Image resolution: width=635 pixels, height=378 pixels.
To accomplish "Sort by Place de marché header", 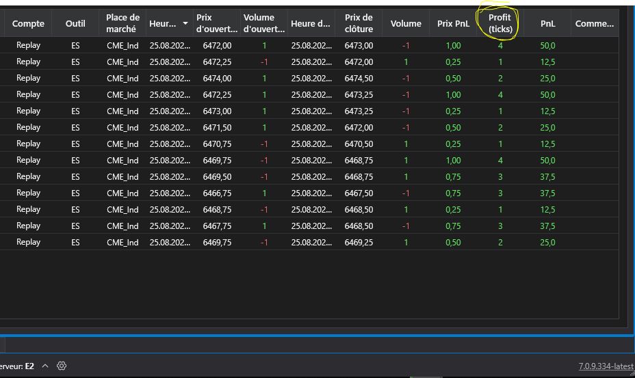I will [122, 23].
